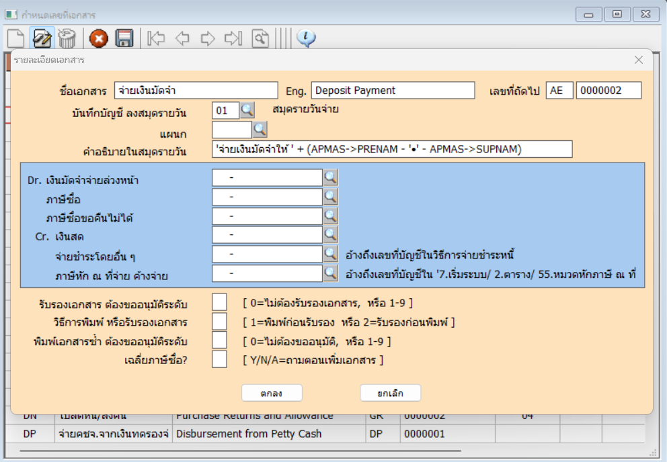
Task: Open the info speech bubble icon
Action: (306, 38)
